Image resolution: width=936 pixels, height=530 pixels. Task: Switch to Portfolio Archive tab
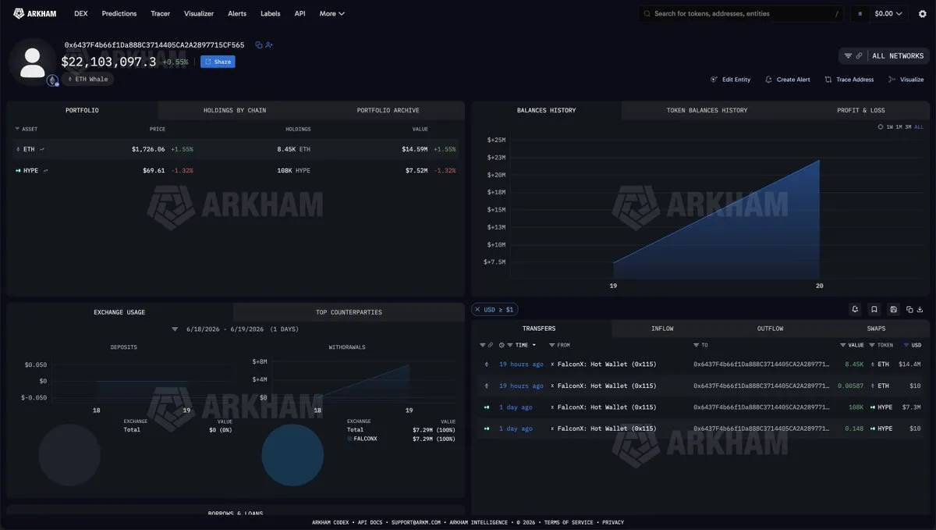[388, 110]
